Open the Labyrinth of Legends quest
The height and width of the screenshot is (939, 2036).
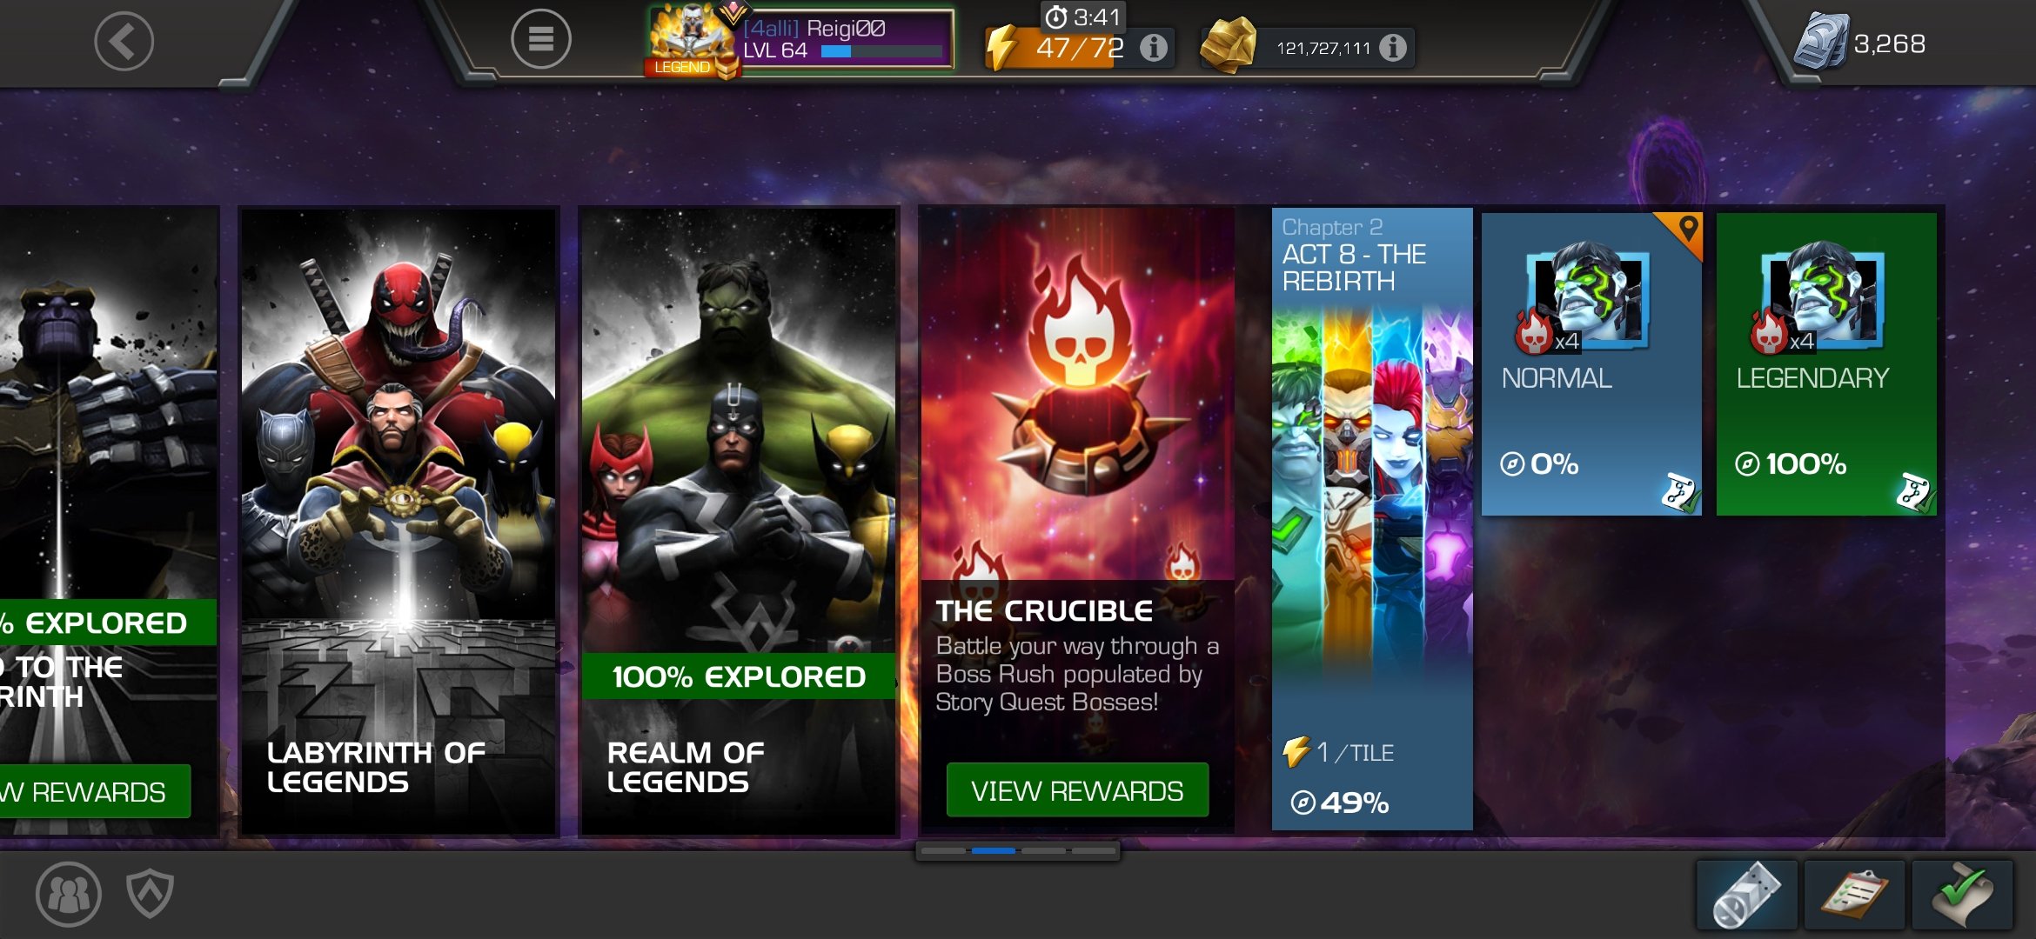coord(398,522)
